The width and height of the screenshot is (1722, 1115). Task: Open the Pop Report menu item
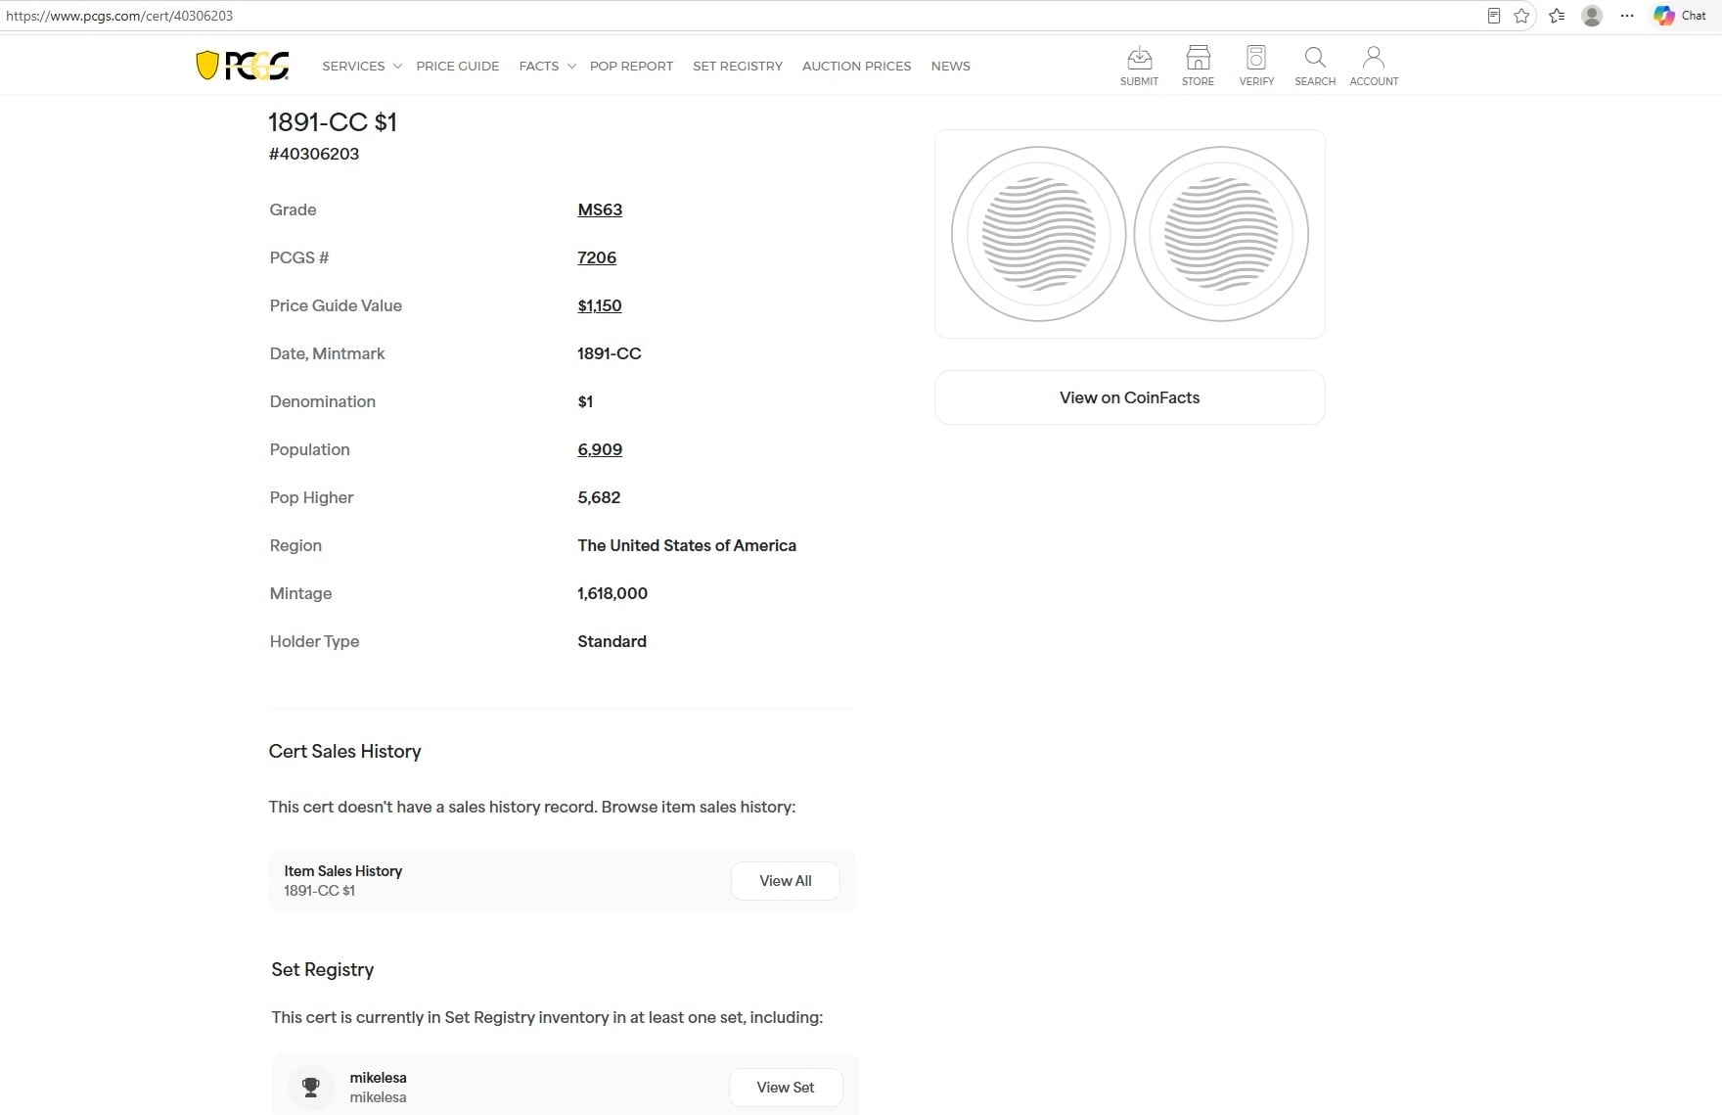coord(631,66)
